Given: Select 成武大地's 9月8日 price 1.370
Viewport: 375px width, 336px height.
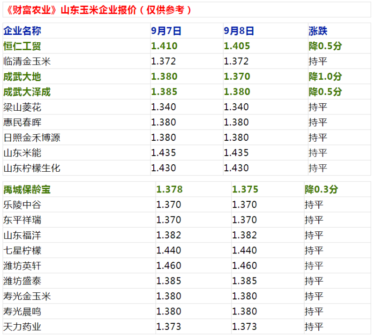Looking at the screenshot, I should pyautogui.click(x=237, y=76).
